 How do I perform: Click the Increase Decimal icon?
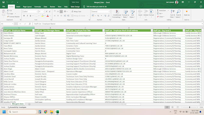(105, 16)
